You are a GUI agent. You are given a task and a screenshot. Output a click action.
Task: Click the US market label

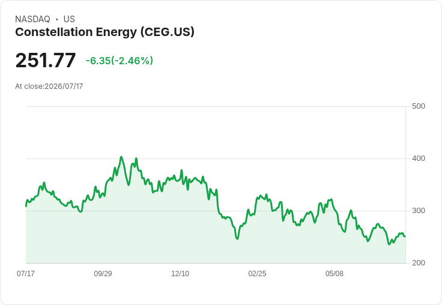pyautogui.click(x=69, y=19)
